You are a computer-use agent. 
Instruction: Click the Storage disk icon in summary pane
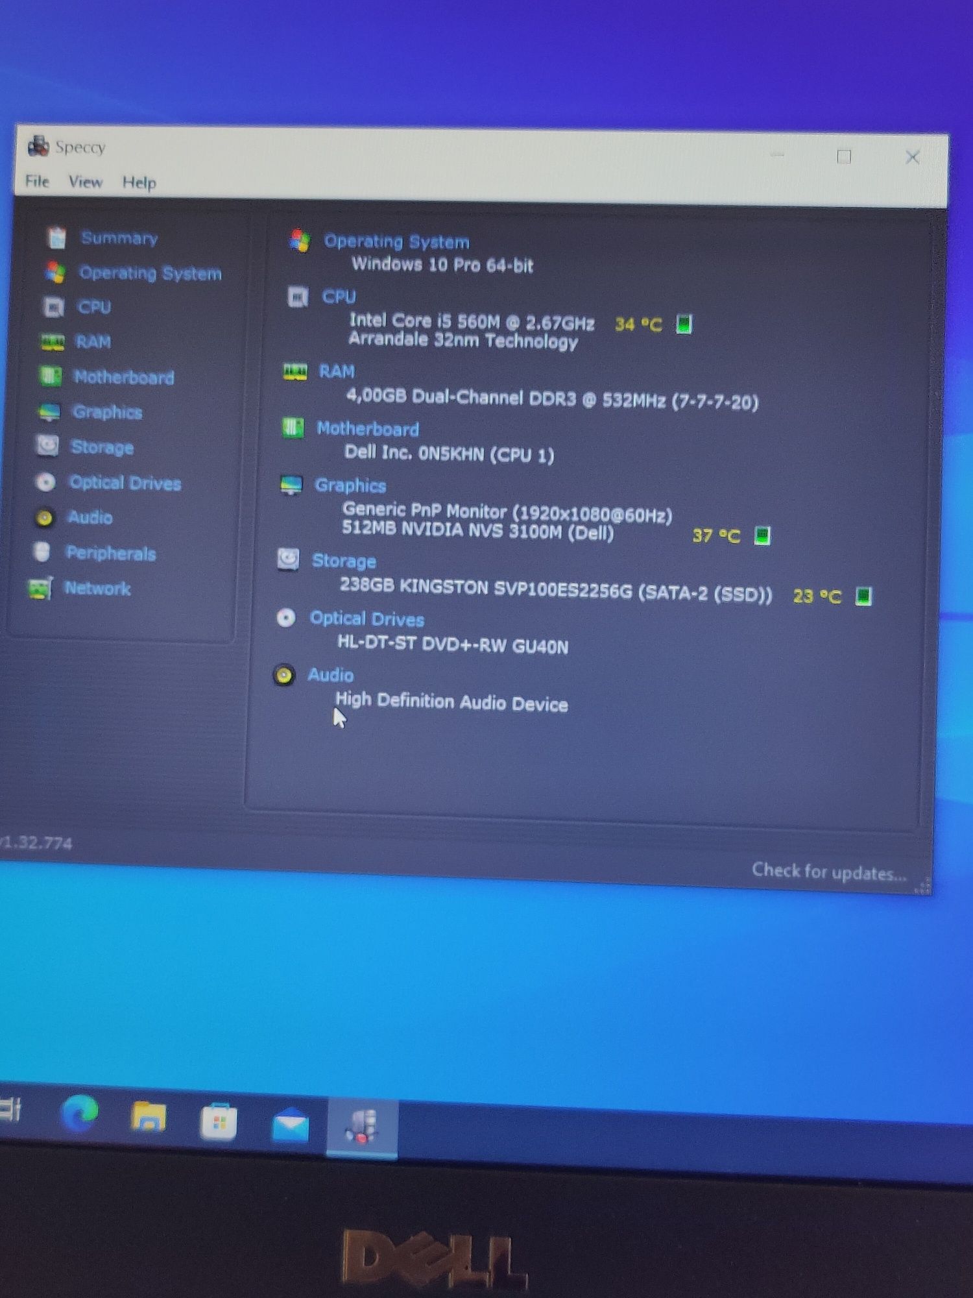pyautogui.click(x=288, y=559)
